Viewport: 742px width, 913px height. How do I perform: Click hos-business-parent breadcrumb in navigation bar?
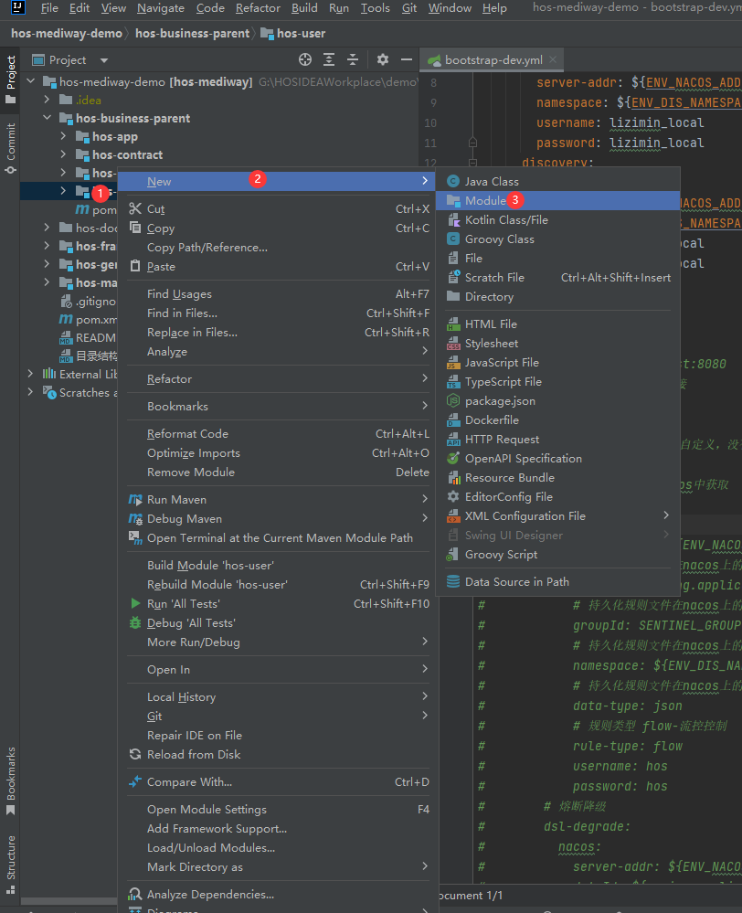coord(192,33)
